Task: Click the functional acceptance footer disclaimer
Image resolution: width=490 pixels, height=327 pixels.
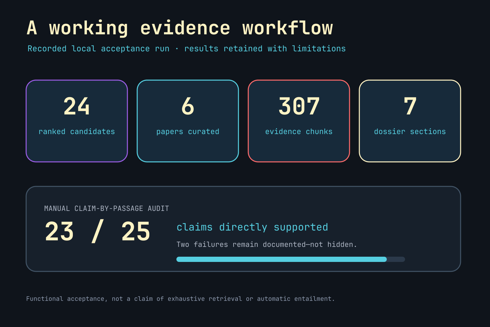Action: tap(180, 299)
